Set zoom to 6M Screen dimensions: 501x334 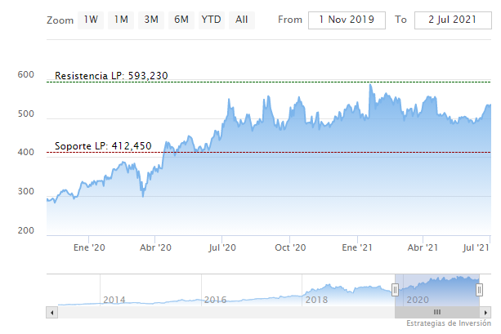pyautogui.click(x=181, y=19)
